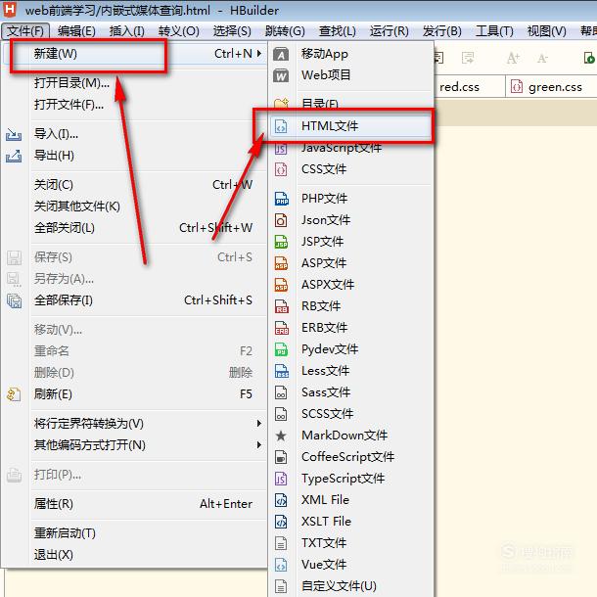Click the ERB文件 icon
Viewport: 597px width, 597px height.
[x=282, y=328]
